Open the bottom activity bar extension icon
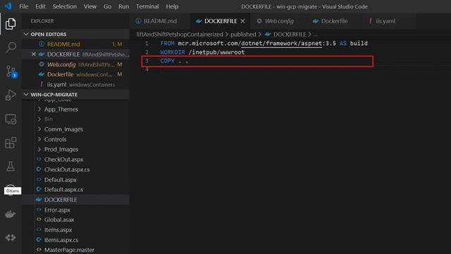Viewport: 451px width, 254px height. click(11, 238)
